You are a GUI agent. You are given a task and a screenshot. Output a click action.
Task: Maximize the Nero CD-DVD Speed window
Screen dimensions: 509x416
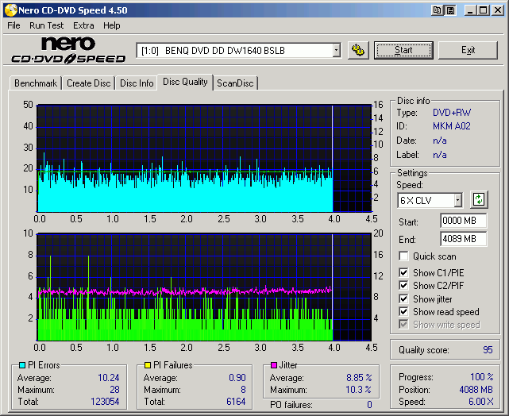[484, 10]
